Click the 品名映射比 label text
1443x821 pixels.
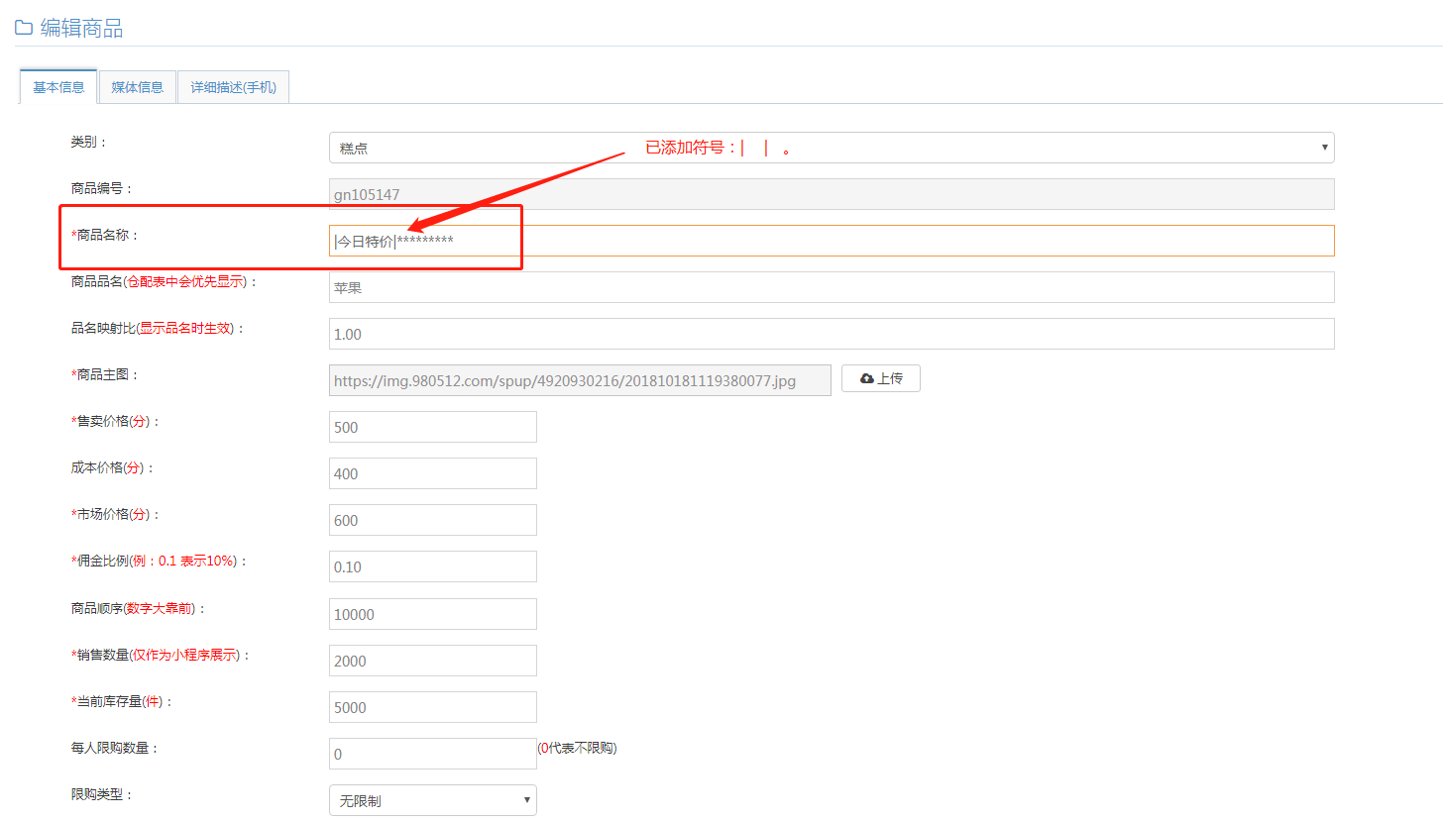(158, 328)
